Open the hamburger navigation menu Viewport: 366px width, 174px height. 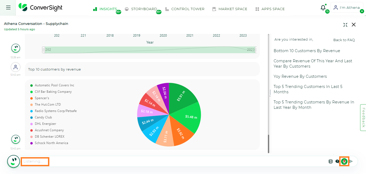8,8
